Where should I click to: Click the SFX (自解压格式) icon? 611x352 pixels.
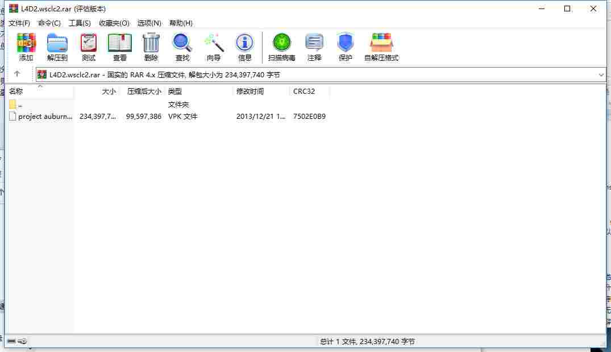click(x=381, y=43)
